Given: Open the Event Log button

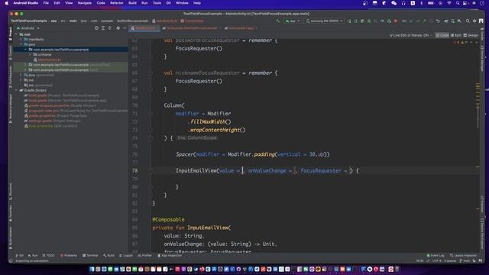Looking at the screenshot, I should [x=436, y=255].
